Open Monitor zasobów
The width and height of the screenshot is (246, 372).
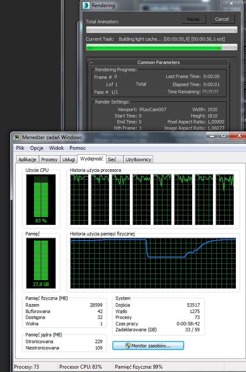(x=148, y=346)
